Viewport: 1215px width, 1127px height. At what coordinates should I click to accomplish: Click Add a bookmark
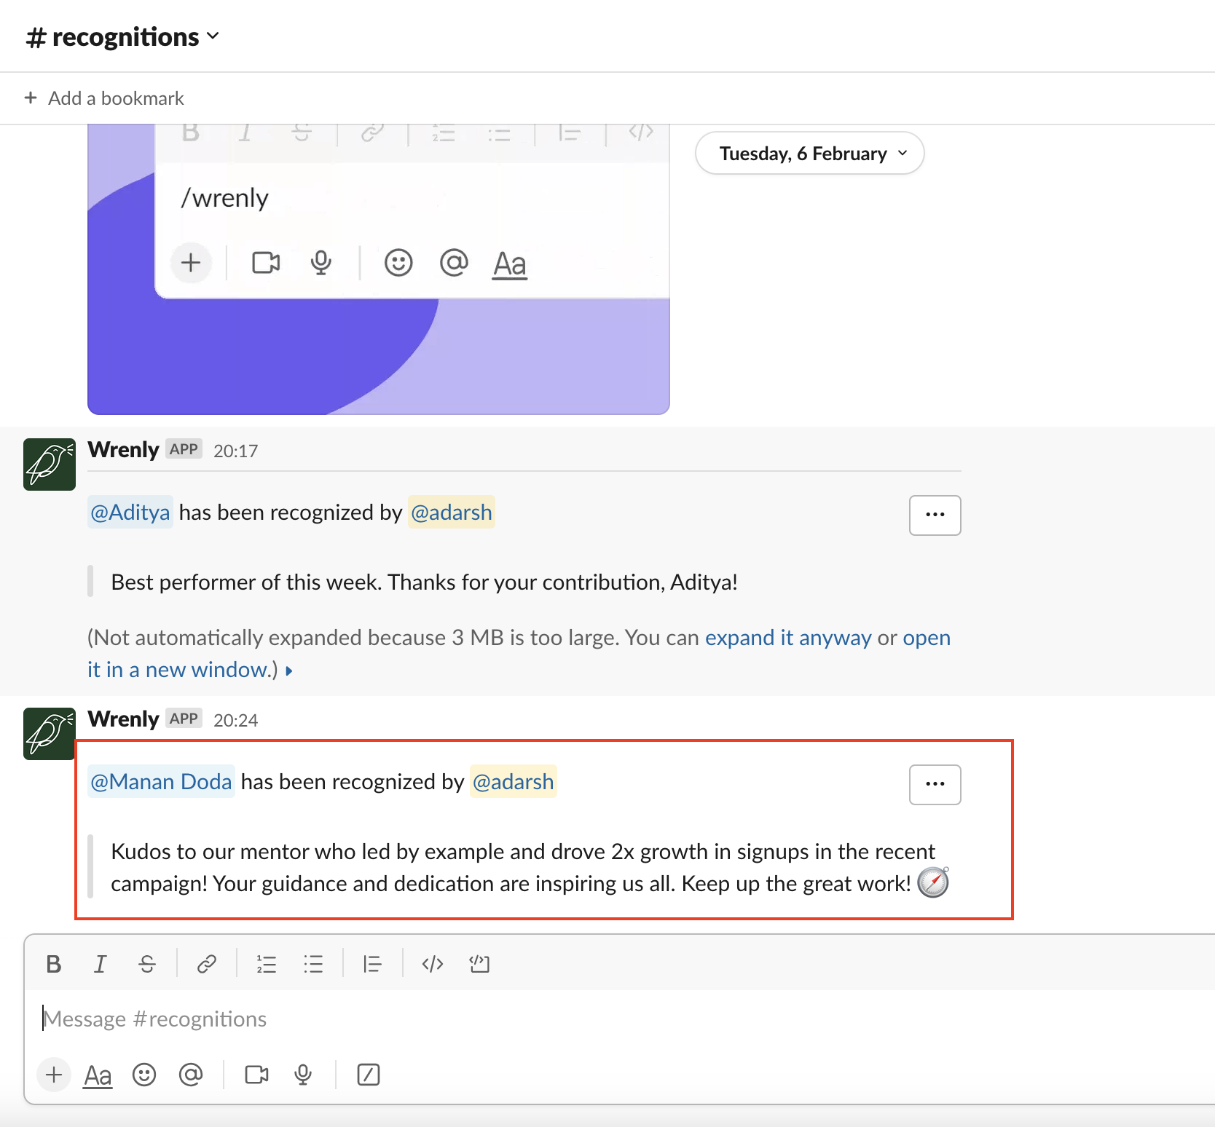[x=104, y=98]
